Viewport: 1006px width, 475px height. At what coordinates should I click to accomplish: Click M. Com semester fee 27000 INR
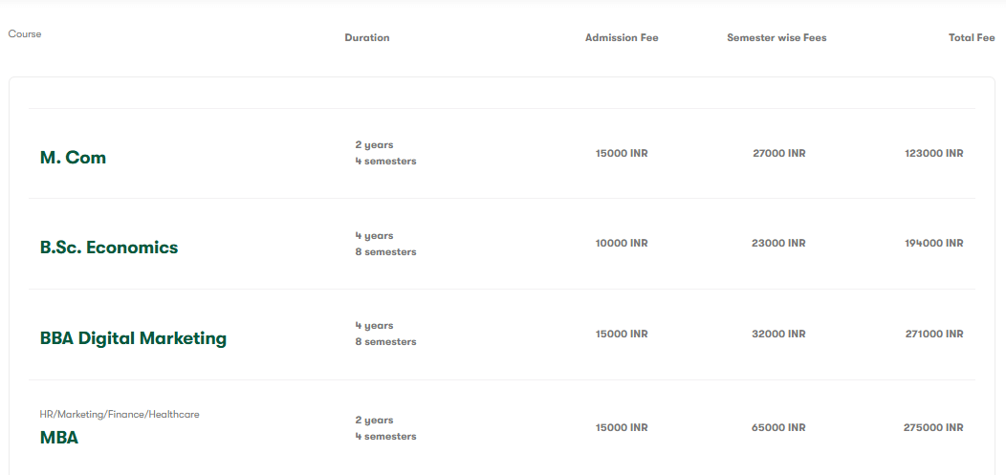pyautogui.click(x=778, y=153)
